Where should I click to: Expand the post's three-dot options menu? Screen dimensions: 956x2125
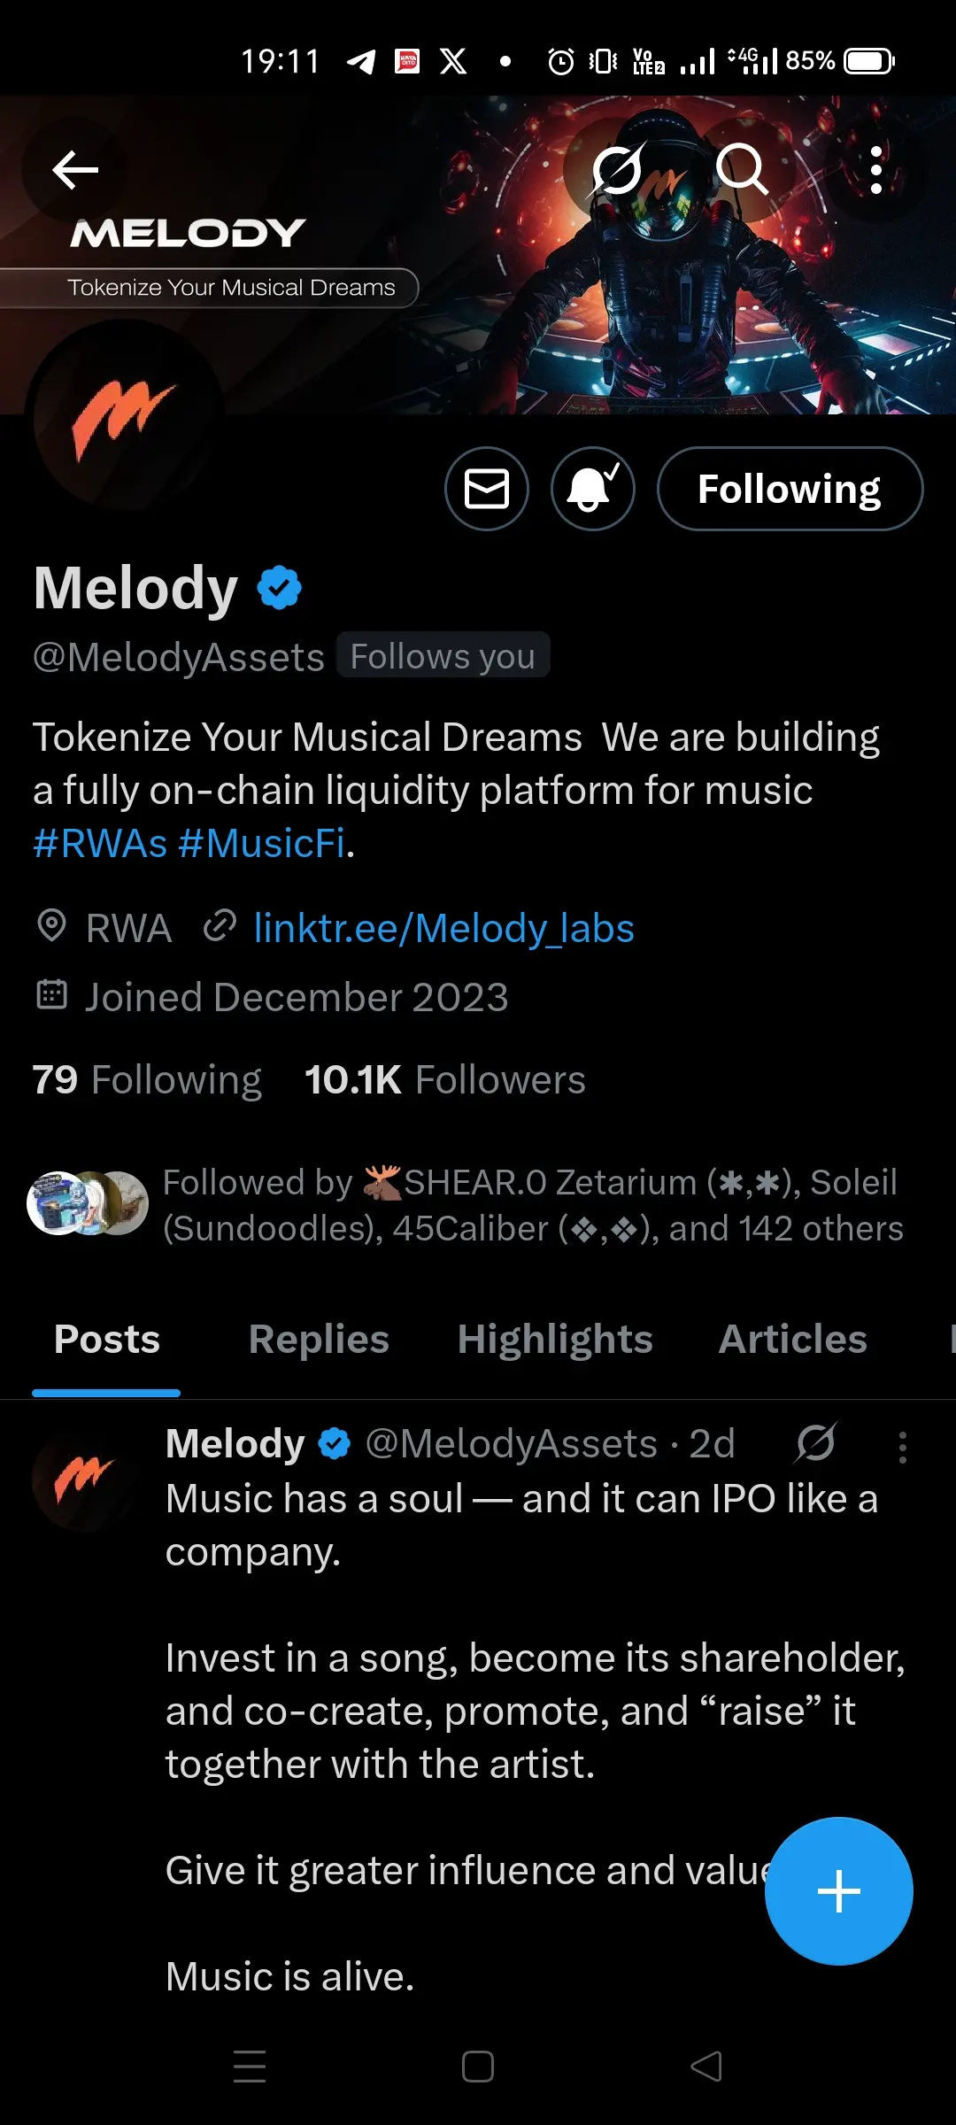coord(902,1448)
